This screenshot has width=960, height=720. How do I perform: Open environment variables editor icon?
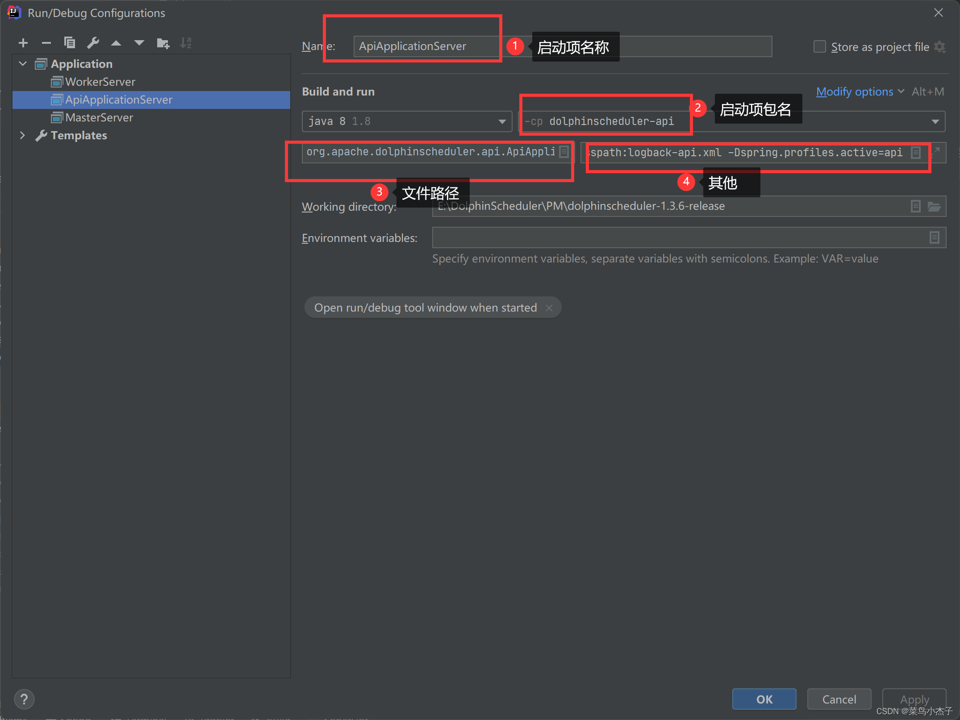934,237
